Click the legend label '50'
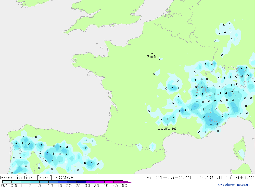The height and width of the screenshot is (187, 255). point(124,185)
